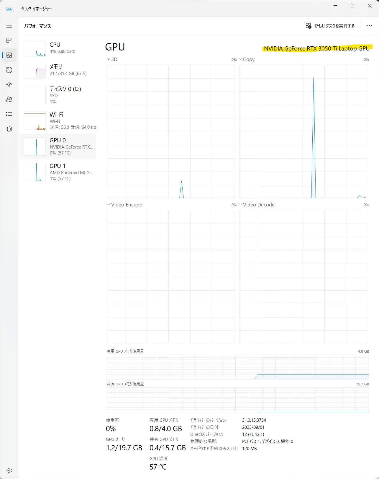This screenshot has width=379, height=479.
Task: Click the パフォーマンス page heading
Action: coord(37,26)
